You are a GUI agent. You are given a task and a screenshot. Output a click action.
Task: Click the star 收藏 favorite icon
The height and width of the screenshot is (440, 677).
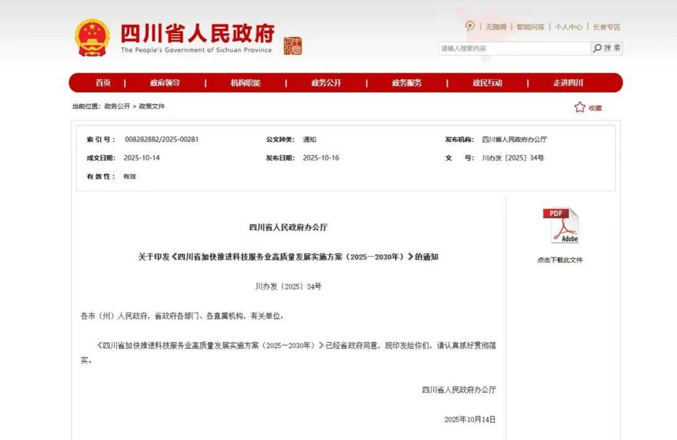point(580,107)
